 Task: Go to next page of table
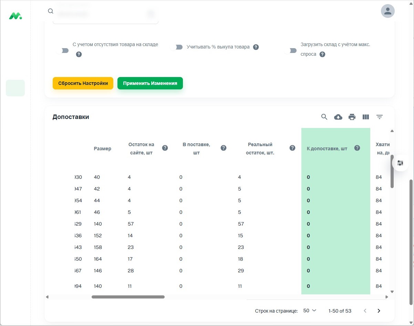379,311
